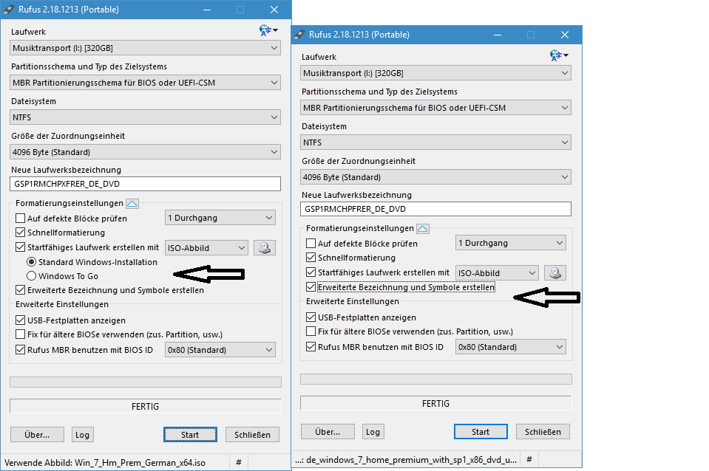Click Schließen button in right window

pos(543,432)
